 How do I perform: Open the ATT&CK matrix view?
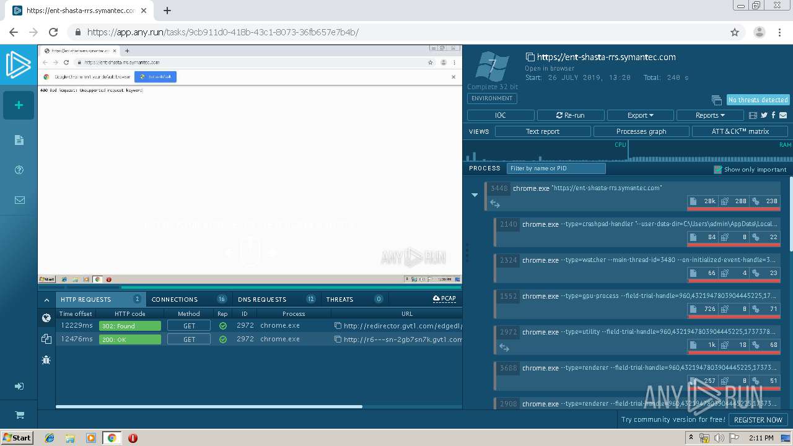[740, 131]
